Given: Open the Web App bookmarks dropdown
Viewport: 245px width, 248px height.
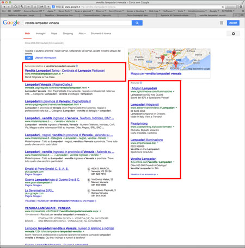Looking at the screenshot, I should coord(155,11).
